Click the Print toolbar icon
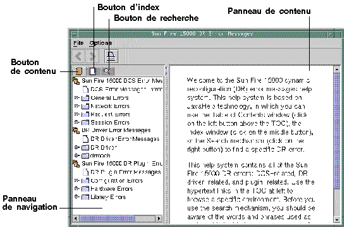Image resolution: width=347 pixels, height=230 pixels. tap(111, 56)
